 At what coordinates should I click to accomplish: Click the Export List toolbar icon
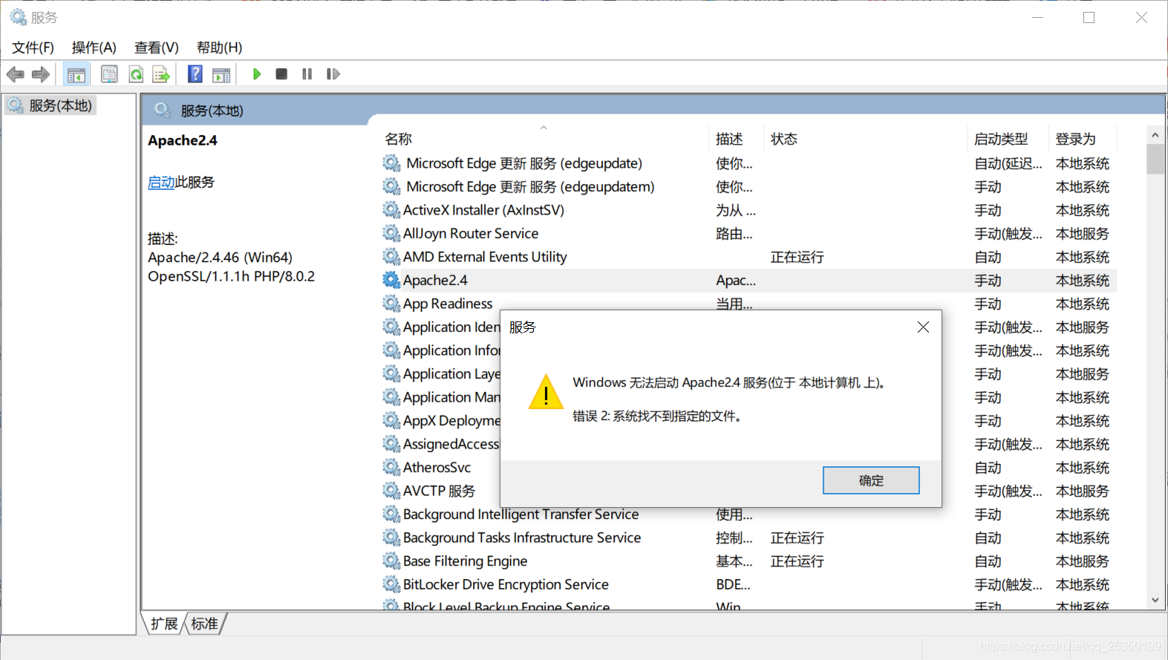(161, 74)
